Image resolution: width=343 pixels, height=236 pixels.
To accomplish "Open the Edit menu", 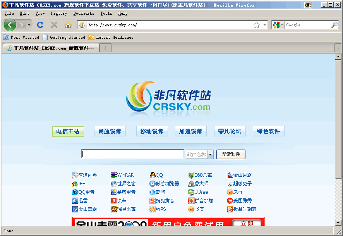I will [24, 13].
